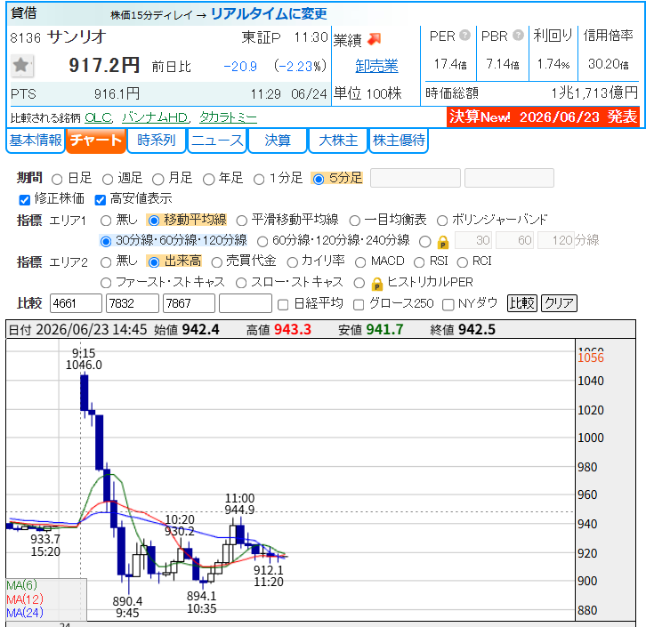Toggle the 高安値表示 checkbox
The width and height of the screenshot is (646, 627).
tap(101, 200)
